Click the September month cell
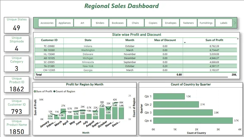Image resolution: width=244 pixels, height=137 pixels. 130,62
